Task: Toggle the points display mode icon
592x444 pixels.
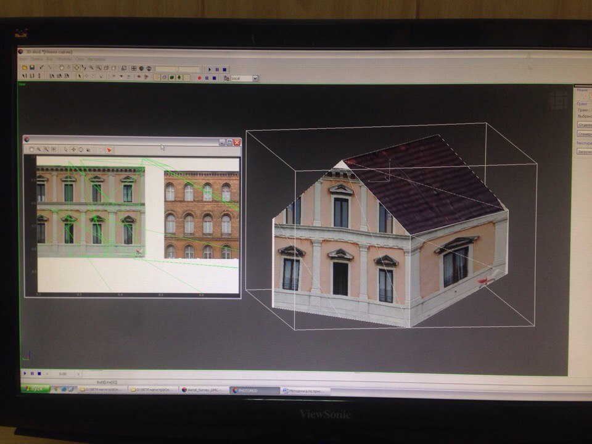Action: coord(157,78)
